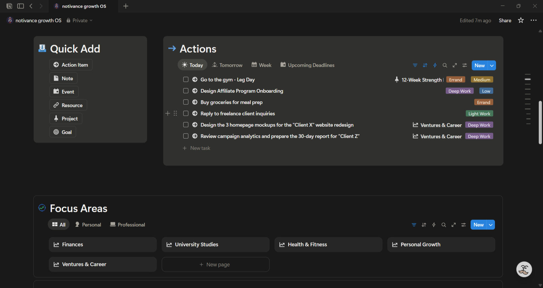
Task: Check the Design Affiliate Program Onboarding task
Action: pos(186,91)
